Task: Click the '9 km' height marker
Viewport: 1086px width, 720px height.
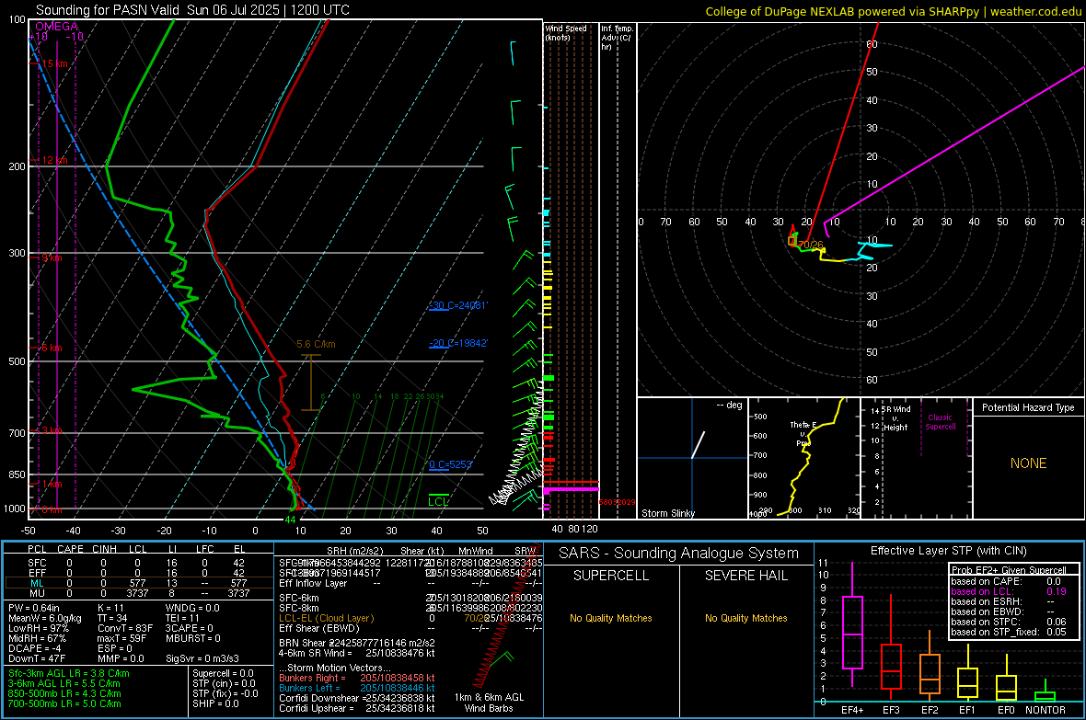Action: [52, 257]
